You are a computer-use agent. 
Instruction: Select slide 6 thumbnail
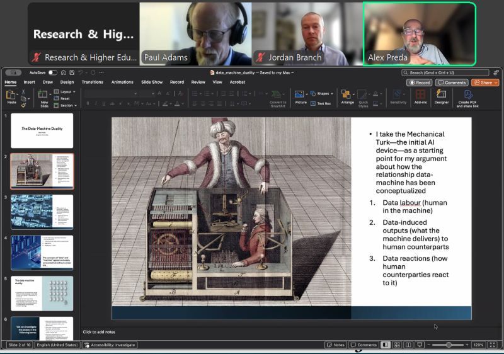42,328
